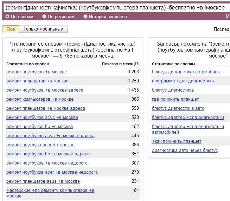The width and height of the screenshot is (230, 201).
Task: Open link 'ремонт ноутбуков +в москве'
Action: (x=37, y=72)
